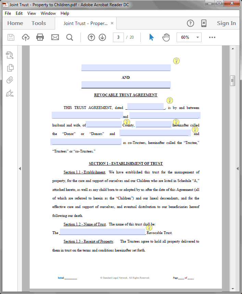Viewport: 242px width, 294px height.
Task: Open the bookmarks panel icon in sidebar
Action: click(x=10, y=55)
